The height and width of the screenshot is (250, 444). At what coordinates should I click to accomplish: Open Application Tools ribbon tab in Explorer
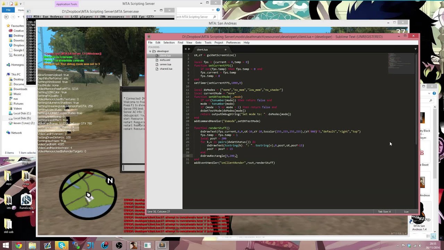pyautogui.click(x=67, y=4)
